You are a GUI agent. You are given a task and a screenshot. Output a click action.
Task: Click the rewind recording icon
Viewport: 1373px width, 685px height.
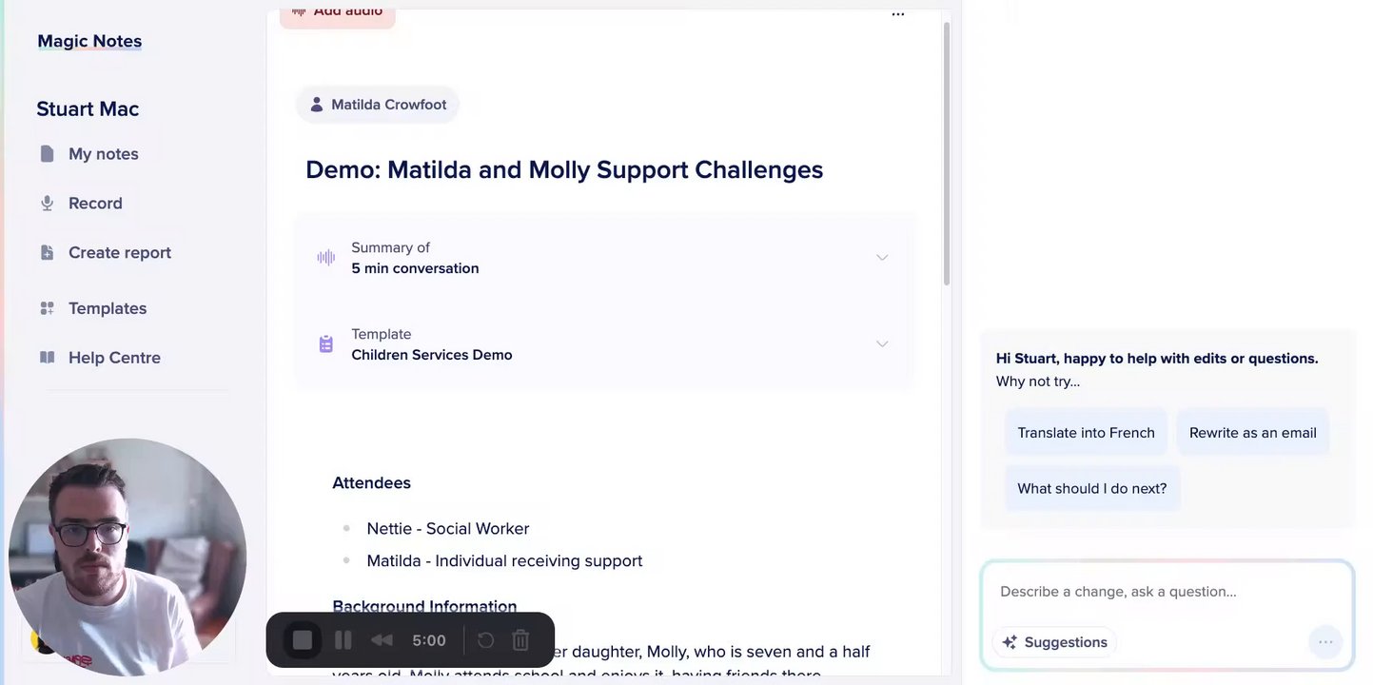click(382, 640)
